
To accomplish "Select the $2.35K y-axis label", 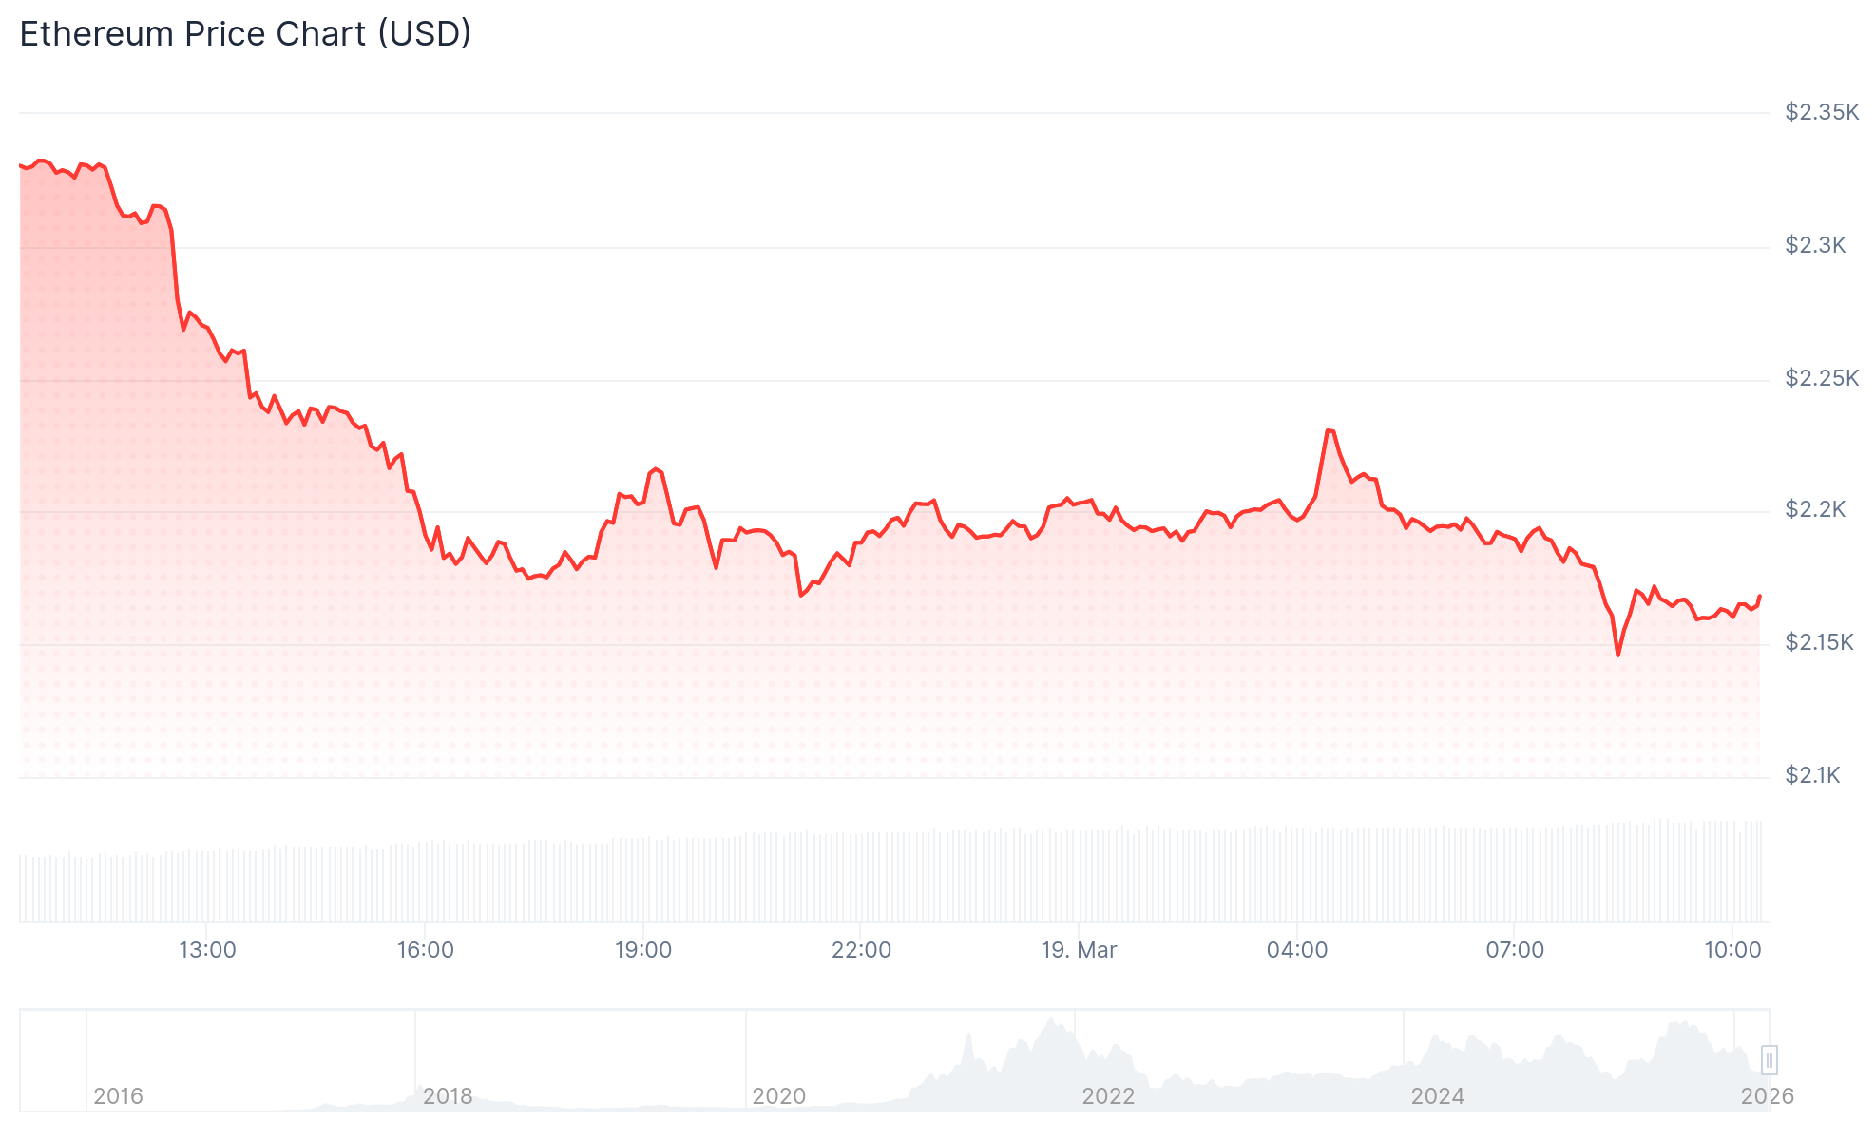I will [1821, 113].
